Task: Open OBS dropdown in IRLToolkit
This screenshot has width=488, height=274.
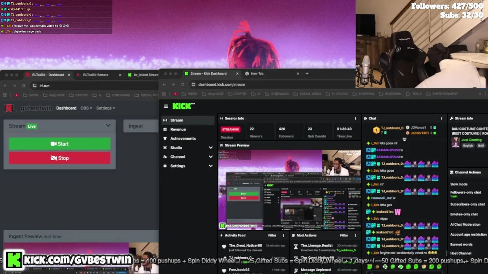Action: 86,108
